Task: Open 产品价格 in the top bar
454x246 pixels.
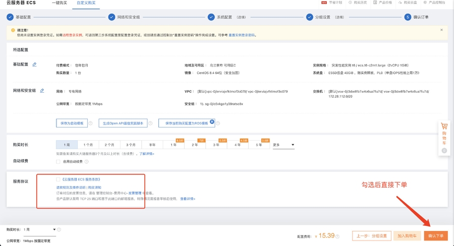Action: pos(384,3)
